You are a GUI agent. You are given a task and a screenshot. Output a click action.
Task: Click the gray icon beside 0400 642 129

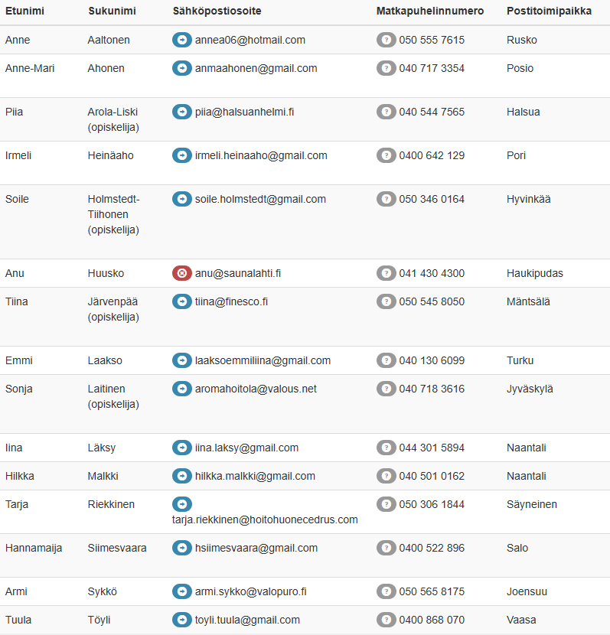[x=387, y=155]
